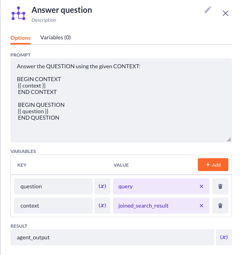
Task: Toggle variable mode for question row
Action: (x=102, y=186)
